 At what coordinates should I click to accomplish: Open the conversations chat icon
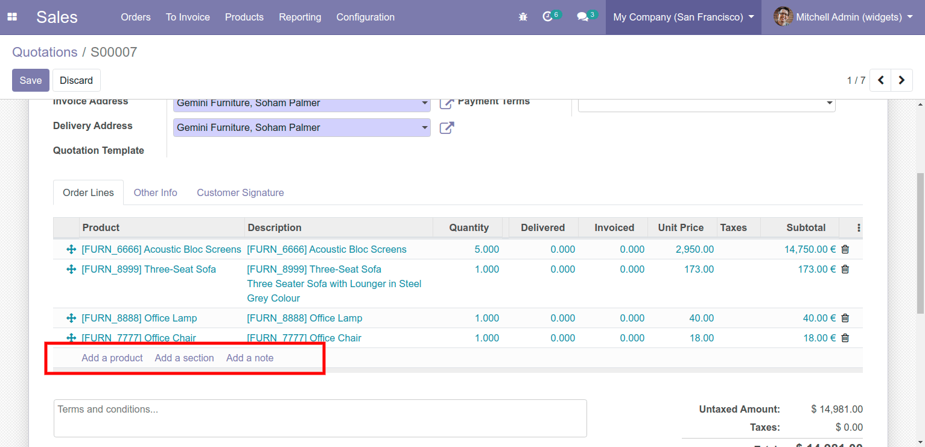tap(583, 17)
